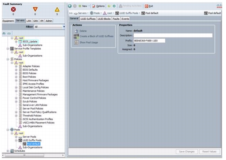
Task: Click the expand all plus icon
Action: (4, 33)
